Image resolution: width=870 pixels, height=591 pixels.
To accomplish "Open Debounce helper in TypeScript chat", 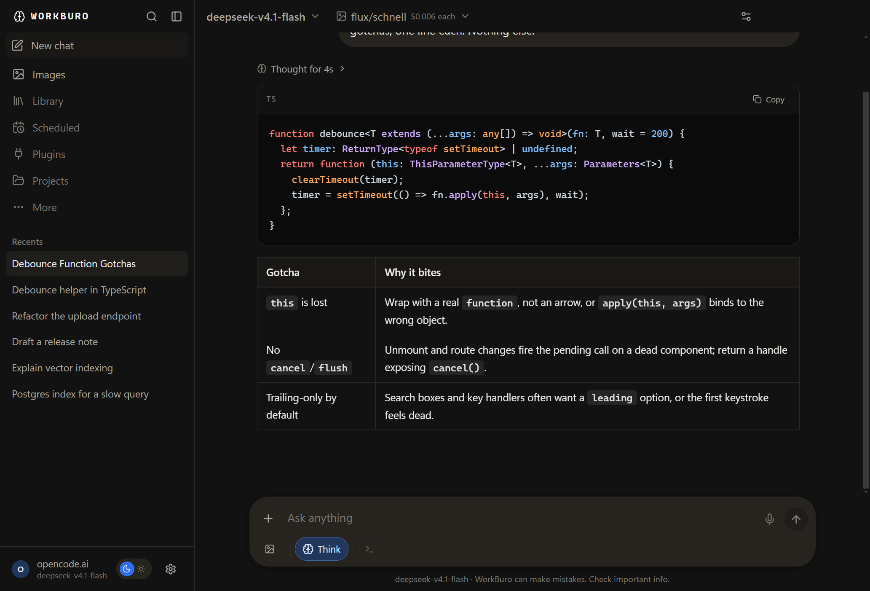I will tap(97, 290).
